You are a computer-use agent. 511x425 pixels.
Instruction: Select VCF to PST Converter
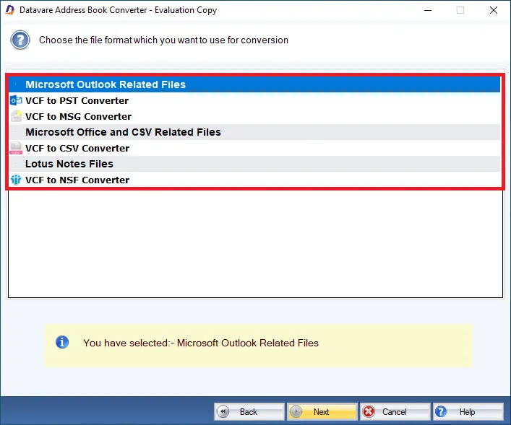click(254, 100)
